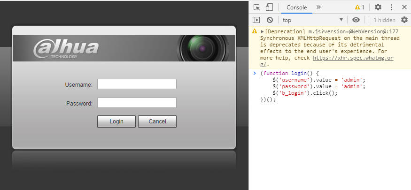The image size is (411, 190).
Task: Show more DevTools tabs chevron
Action: [318, 7]
